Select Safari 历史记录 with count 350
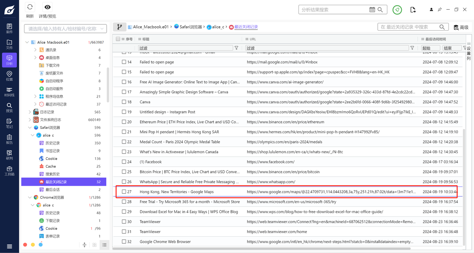 tap(64, 143)
